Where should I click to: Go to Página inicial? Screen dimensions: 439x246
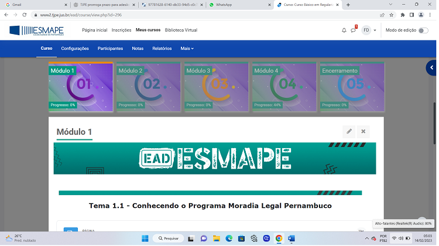(x=95, y=30)
